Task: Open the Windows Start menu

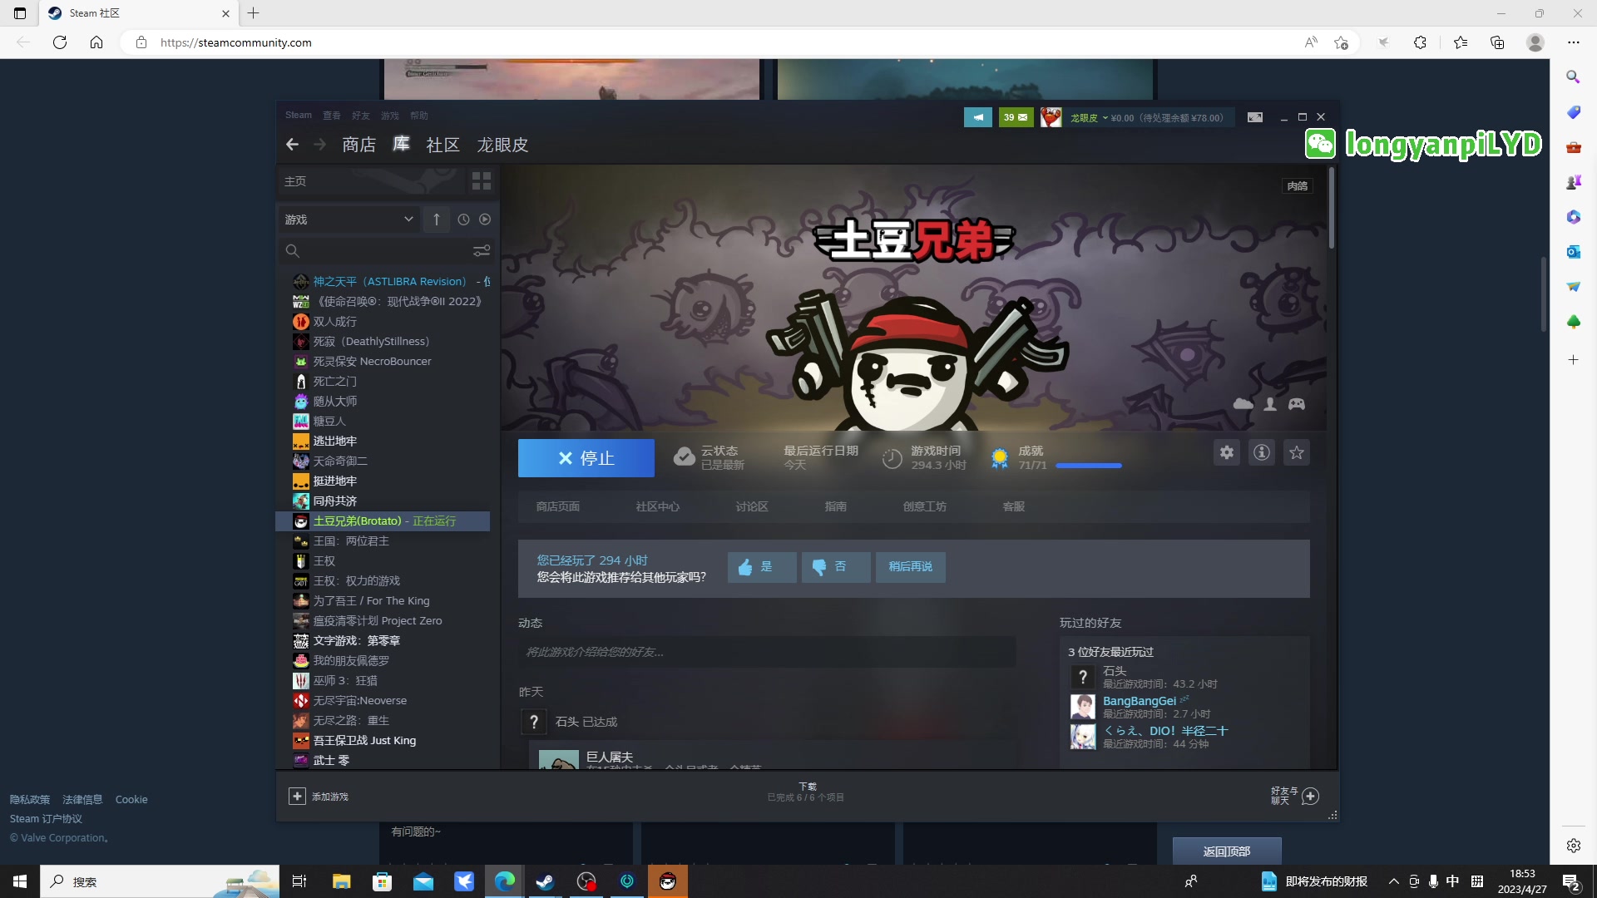Action: pyautogui.click(x=20, y=881)
